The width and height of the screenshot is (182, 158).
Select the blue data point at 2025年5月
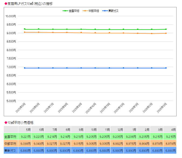click(x=24, y=68)
